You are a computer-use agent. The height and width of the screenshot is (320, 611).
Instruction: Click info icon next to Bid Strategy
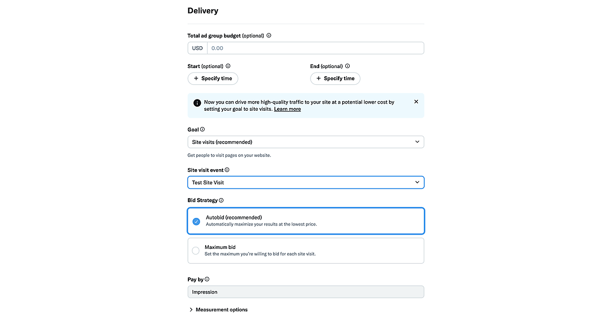pos(221,200)
